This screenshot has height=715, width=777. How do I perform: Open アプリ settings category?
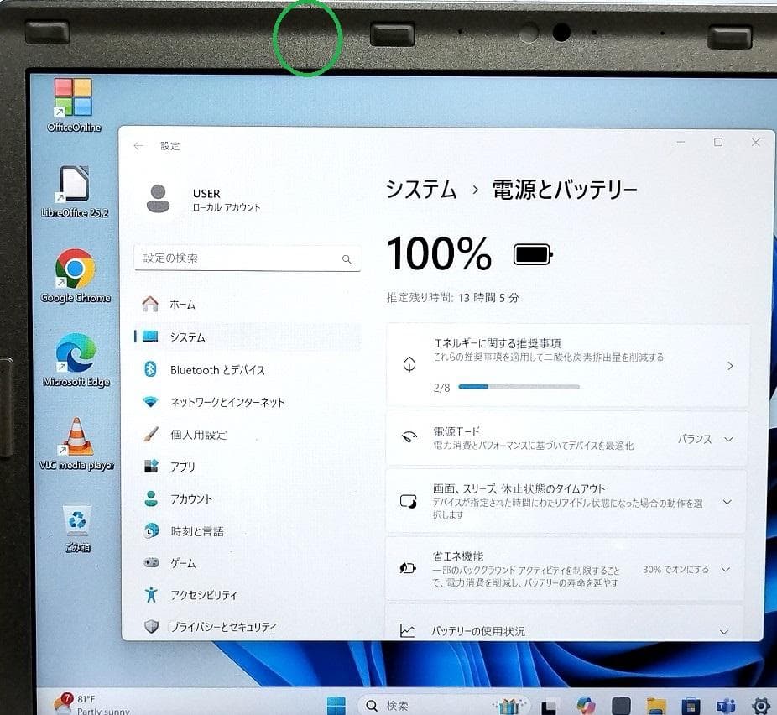[x=183, y=467]
